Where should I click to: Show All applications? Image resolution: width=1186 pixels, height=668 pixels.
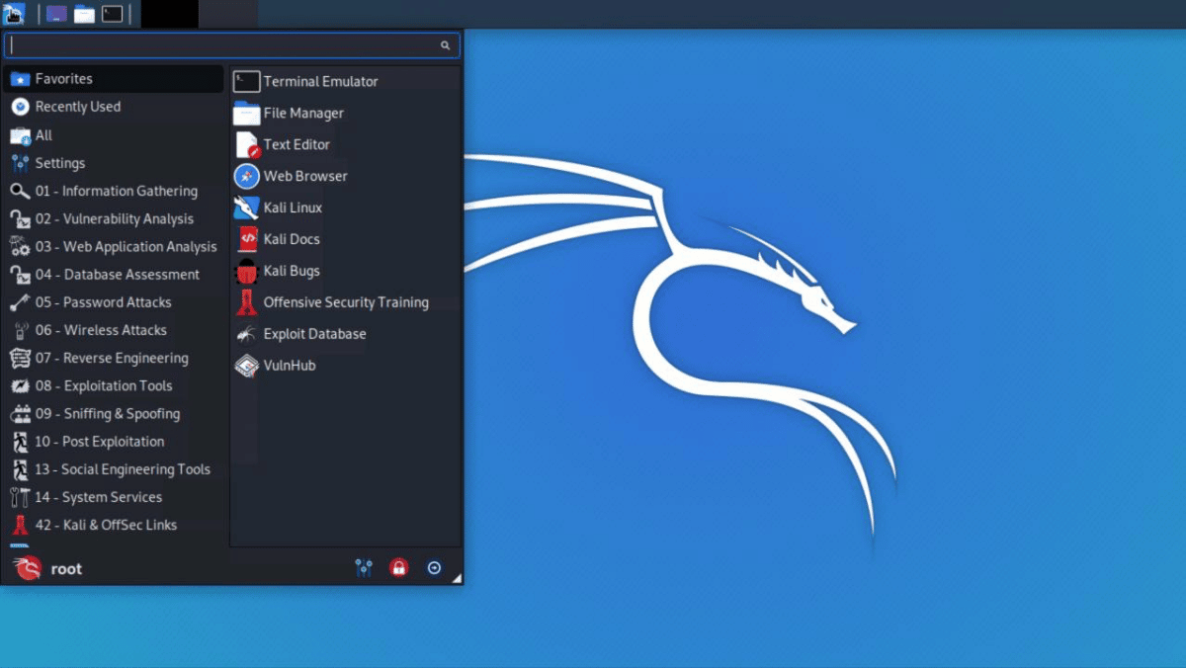tap(44, 134)
